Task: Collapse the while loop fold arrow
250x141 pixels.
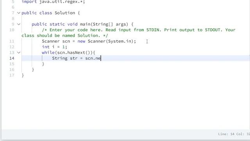Action: click(x=19, y=52)
